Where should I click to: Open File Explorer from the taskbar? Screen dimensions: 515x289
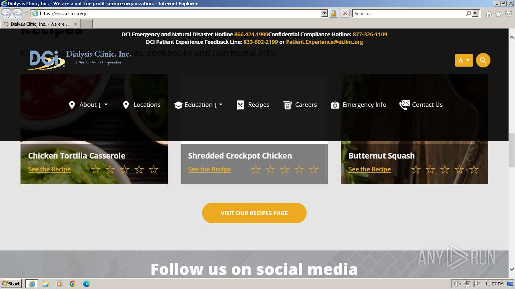45,284
